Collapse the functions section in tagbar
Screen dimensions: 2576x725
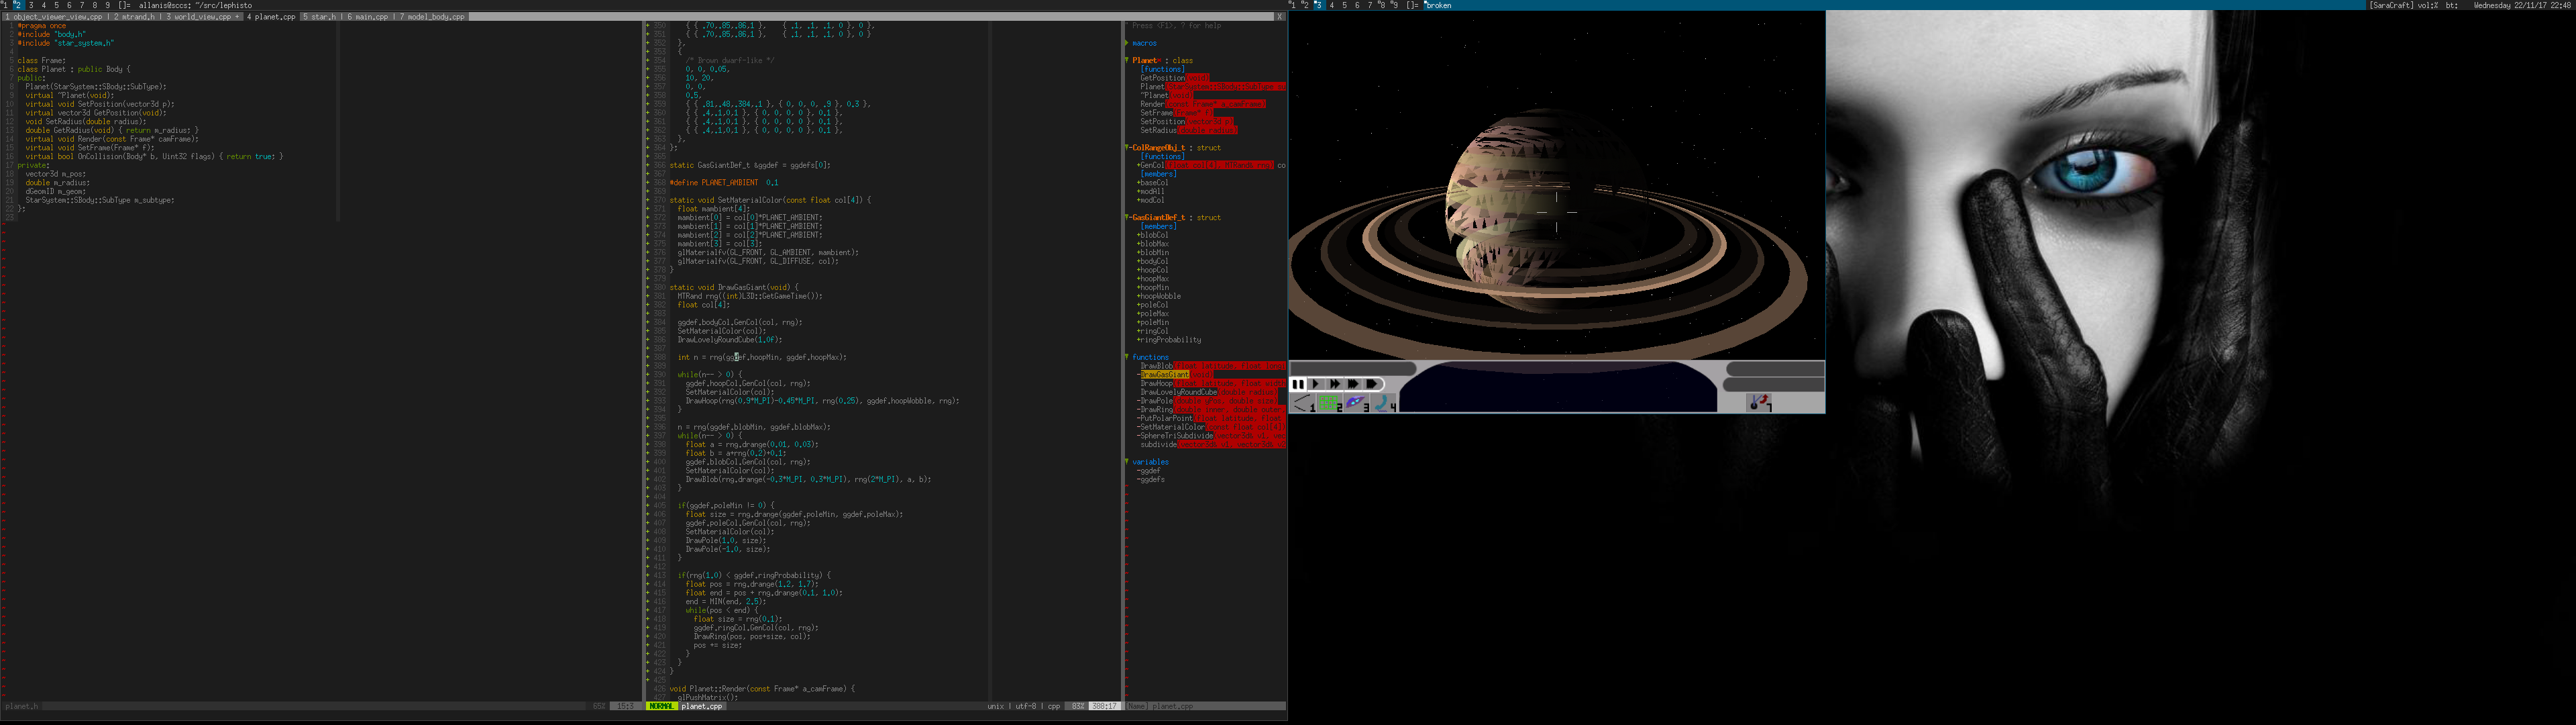1127,356
